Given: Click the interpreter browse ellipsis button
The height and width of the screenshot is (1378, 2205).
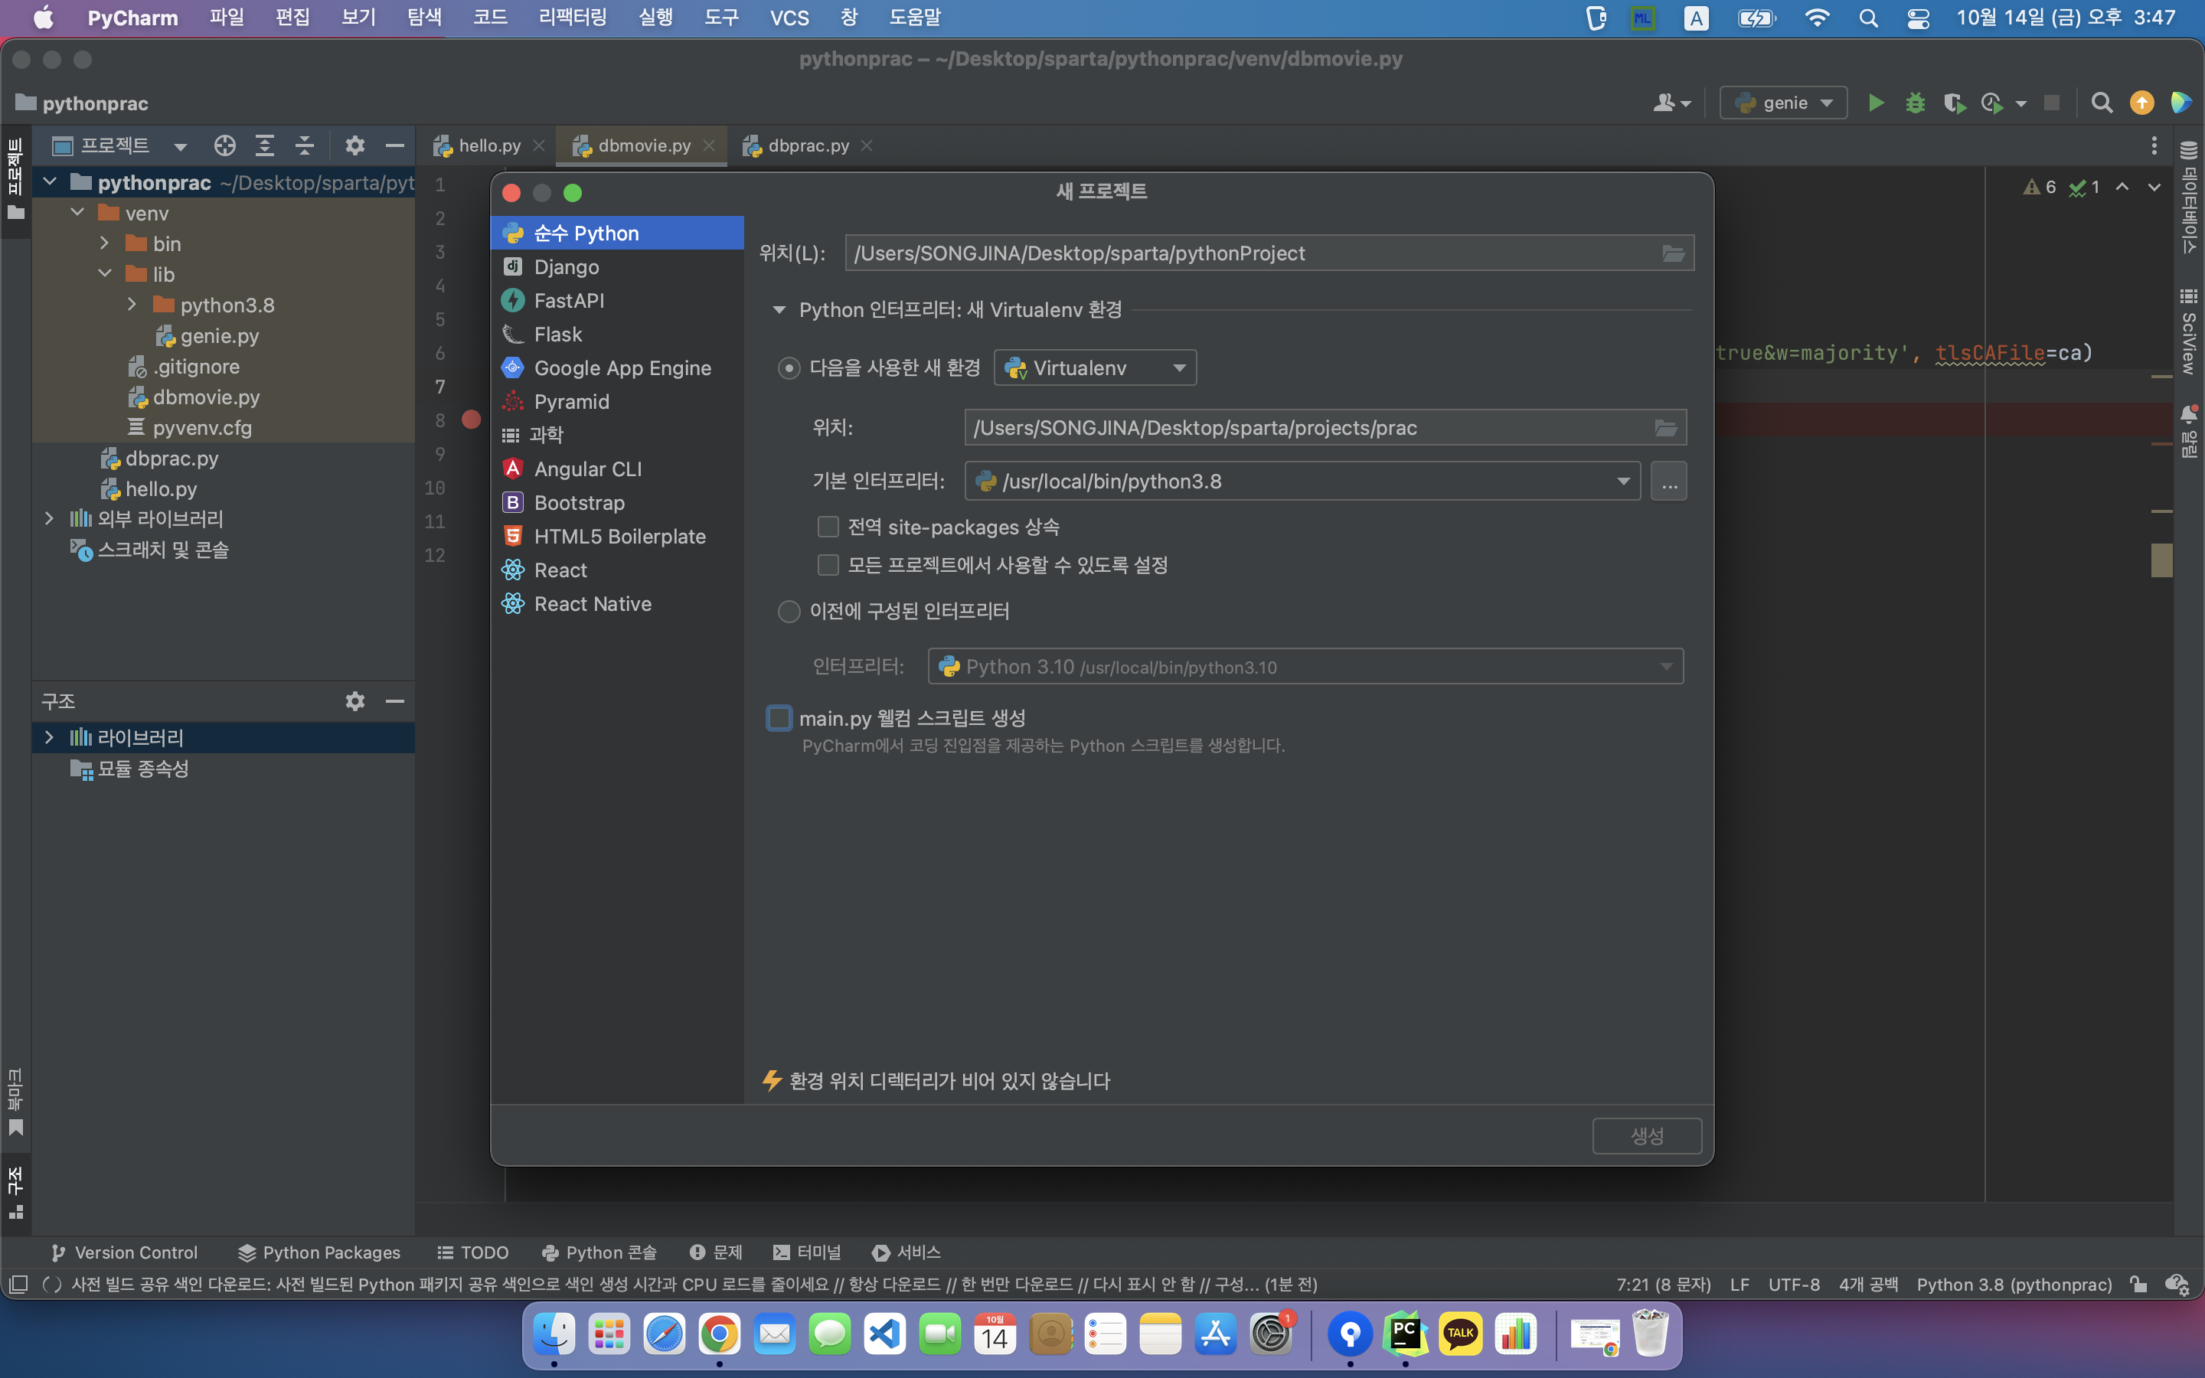Looking at the screenshot, I should point(1668,482).
